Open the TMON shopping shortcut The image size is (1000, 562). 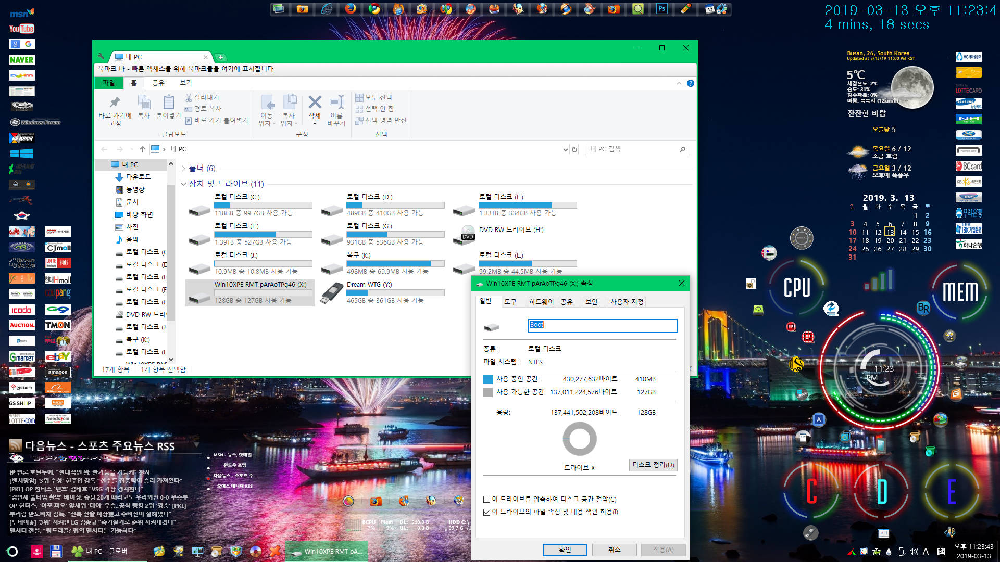click(x=57, y=325)
